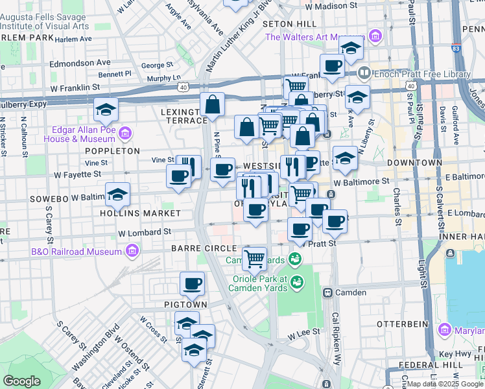
Task: Click the George St street label
Action: tap(157, 65)
